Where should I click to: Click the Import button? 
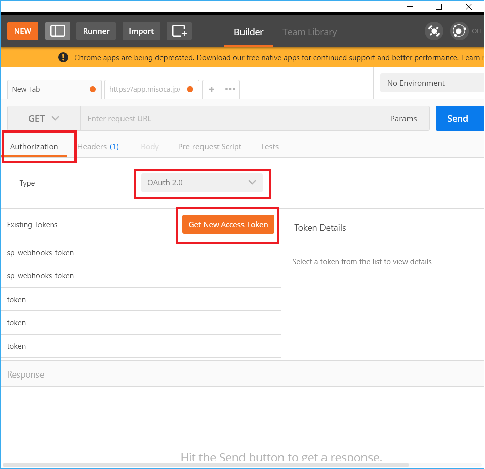[x=141, y=31]
